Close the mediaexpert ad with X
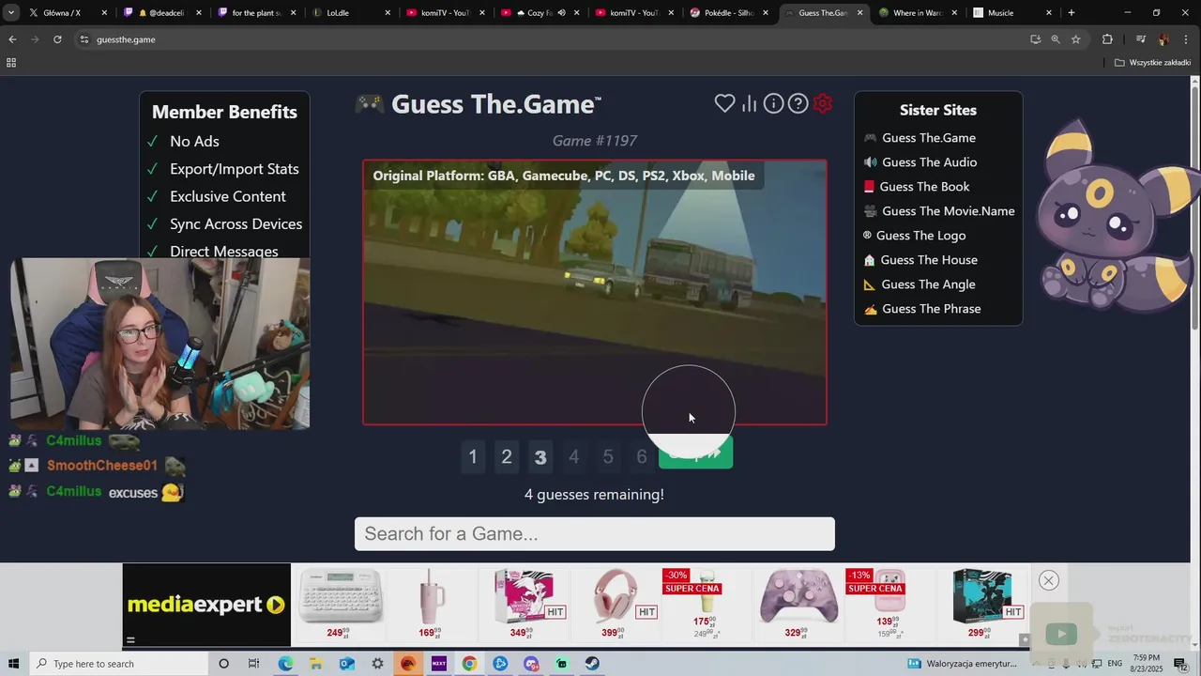The height and width of the screenshot is (676, 1201). point(1049,580)
